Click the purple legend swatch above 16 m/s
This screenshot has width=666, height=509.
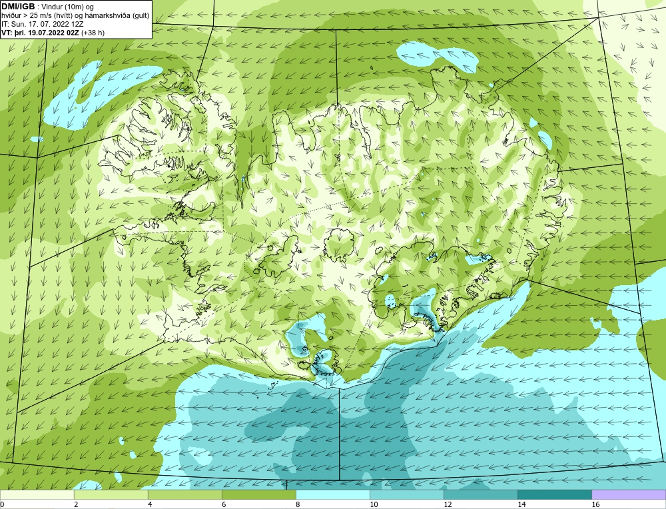click(629, 494)
